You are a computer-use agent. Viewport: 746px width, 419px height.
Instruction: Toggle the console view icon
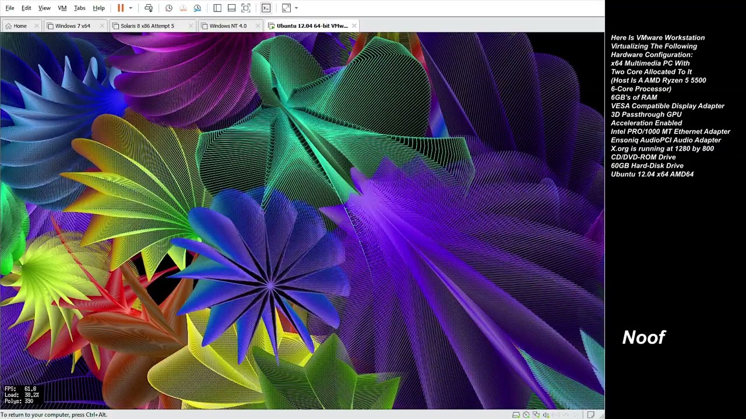266,8
